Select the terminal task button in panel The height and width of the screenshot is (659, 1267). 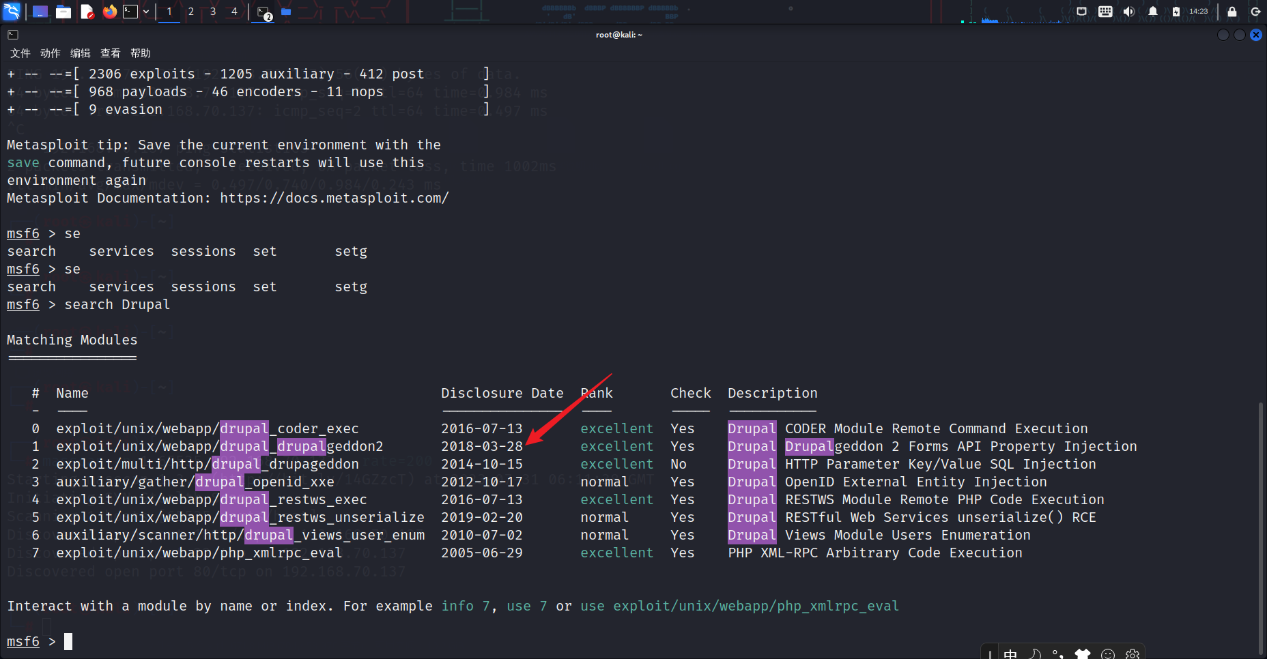[x=264, y=12]
